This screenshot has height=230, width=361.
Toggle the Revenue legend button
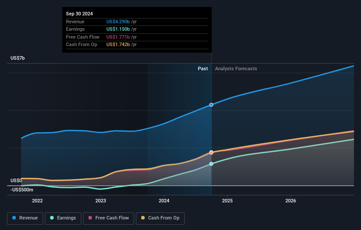pyautogui.click(x=25, y=218)
